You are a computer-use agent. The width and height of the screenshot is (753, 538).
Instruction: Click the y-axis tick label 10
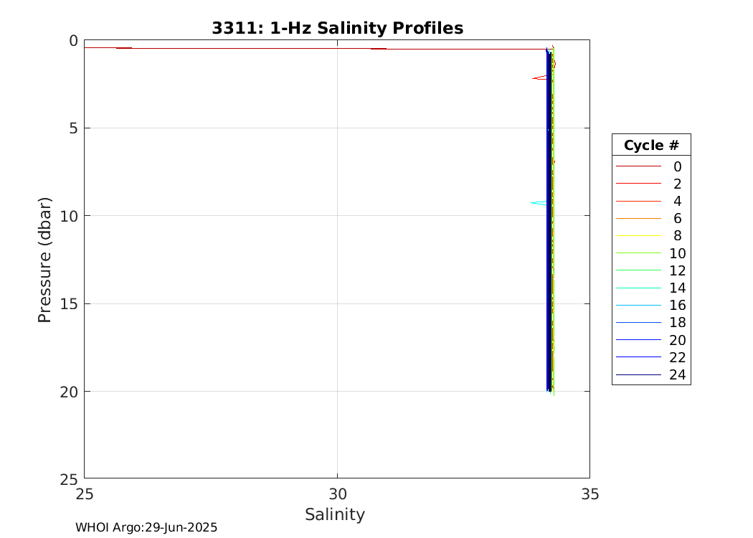coord(69,217)
